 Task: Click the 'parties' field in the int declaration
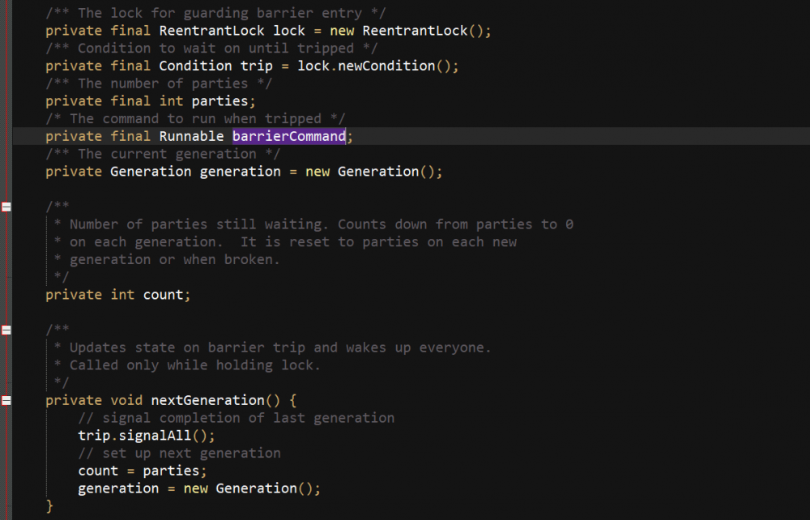coord(220,101)
